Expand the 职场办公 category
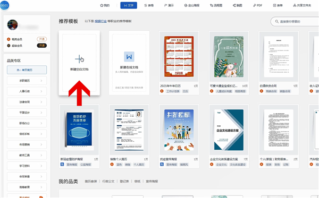 coord(27,123)
